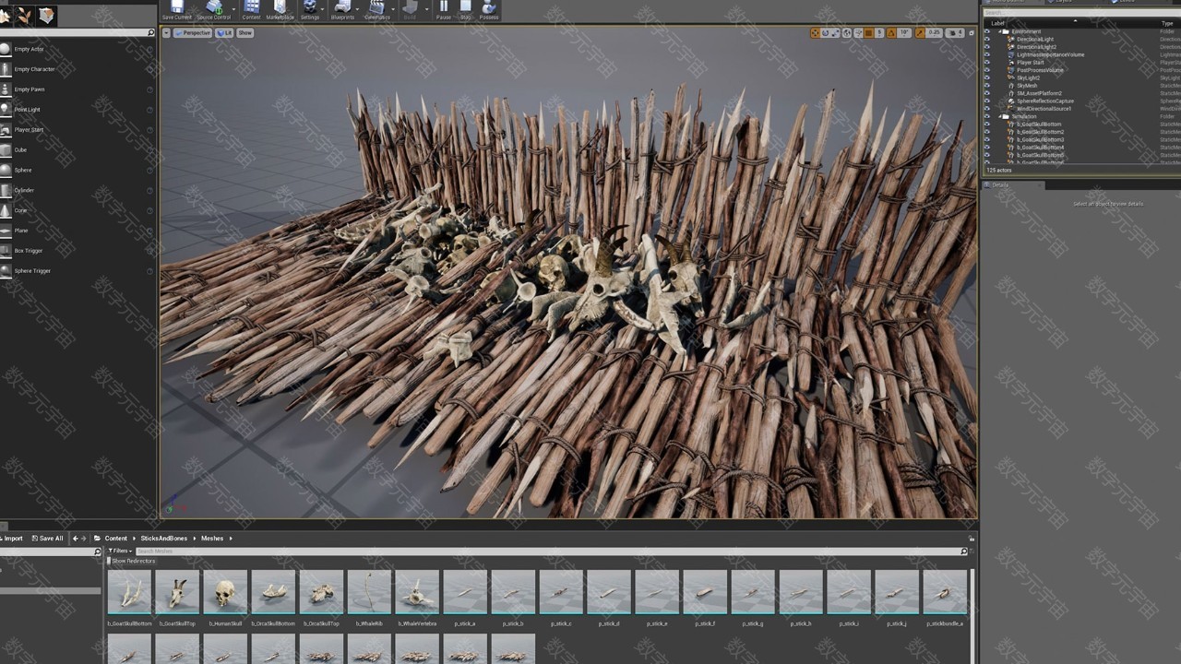Toggle visibility eye for LightmassImportanceVolume
The image size is (1181, 664).
tap(986, 54)
